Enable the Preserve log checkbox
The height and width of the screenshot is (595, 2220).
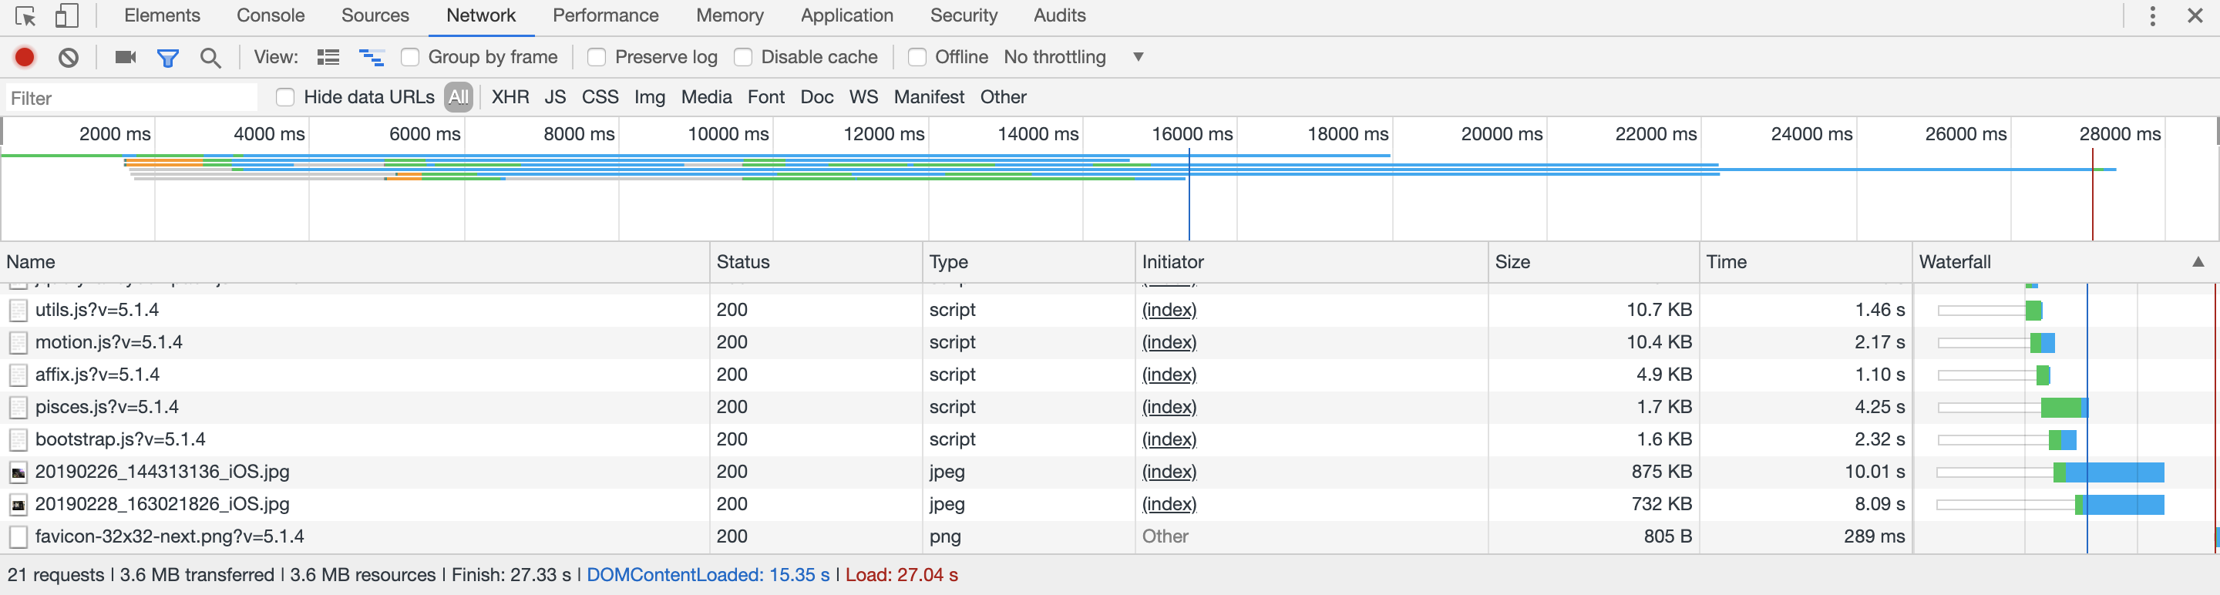click(x=597, y=58)
